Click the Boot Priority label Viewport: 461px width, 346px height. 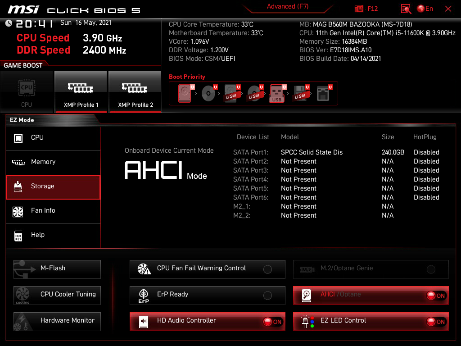(187, 77)
